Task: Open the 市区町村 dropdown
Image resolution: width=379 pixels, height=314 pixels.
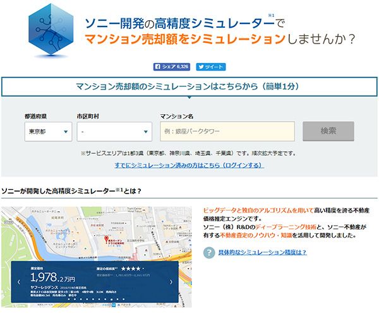Action: (114, 132)
